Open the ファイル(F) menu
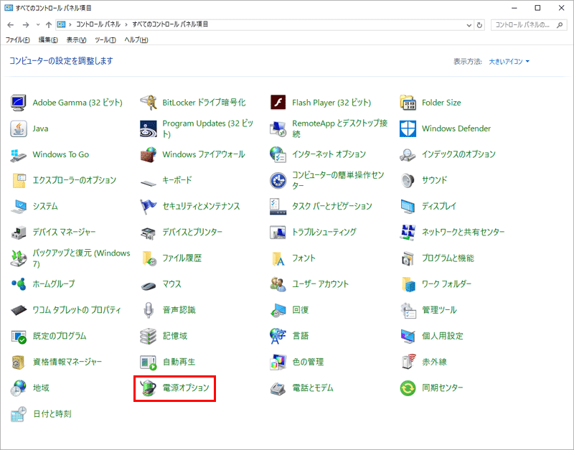This screenshot has width=574, height=450. click(x=17, y=40)
